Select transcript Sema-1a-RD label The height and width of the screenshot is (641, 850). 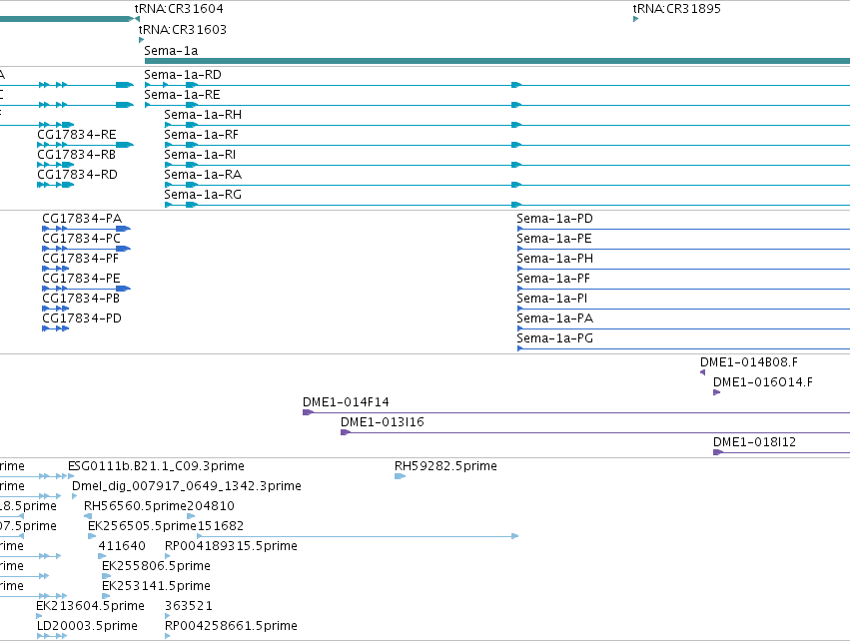(183, 75)
